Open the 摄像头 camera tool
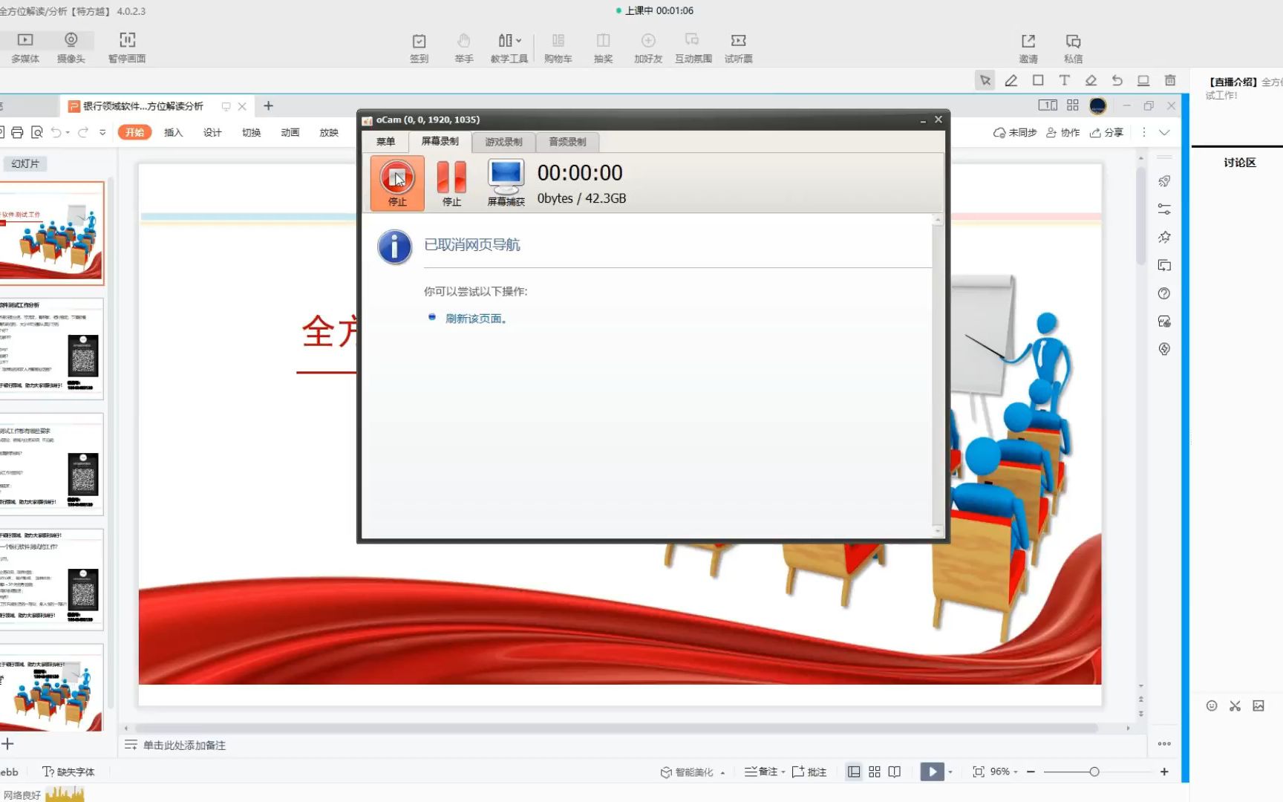Viewport: 1283px width, 802px height. (71, 48)
